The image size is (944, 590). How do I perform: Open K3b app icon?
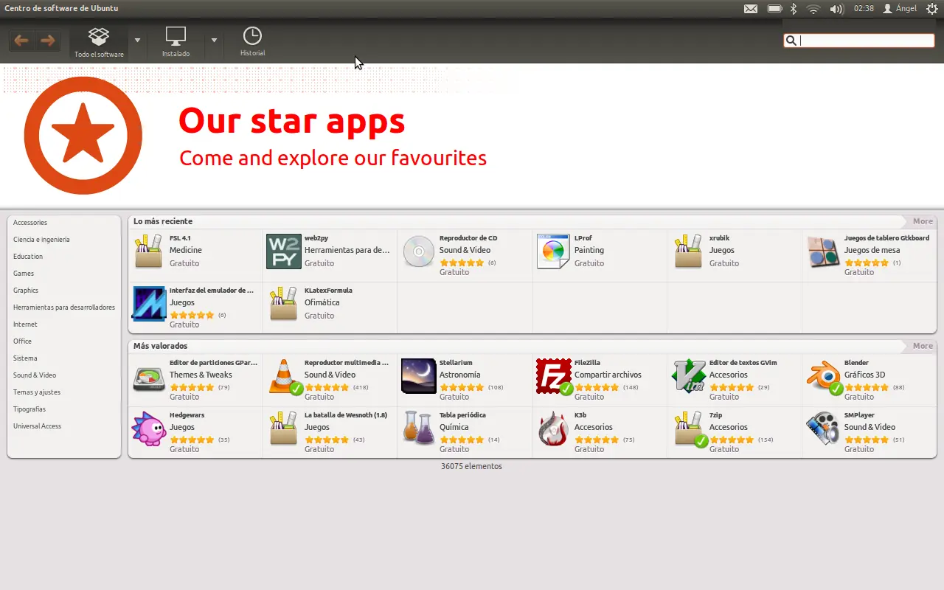[x=553, y=428]
